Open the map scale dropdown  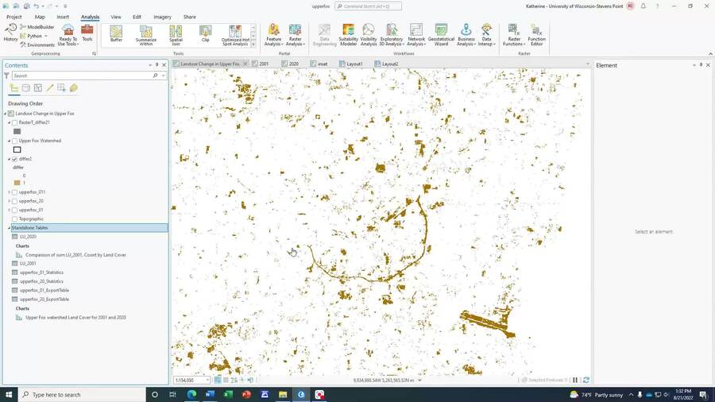[207, 380]
